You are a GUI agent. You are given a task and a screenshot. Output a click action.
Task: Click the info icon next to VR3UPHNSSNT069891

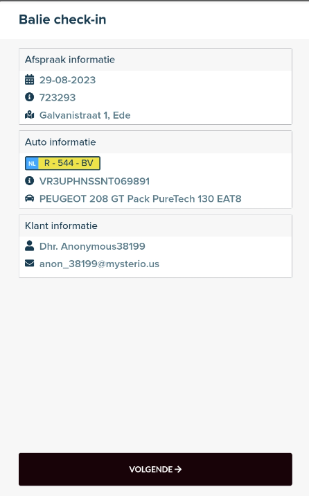[29, 180]
